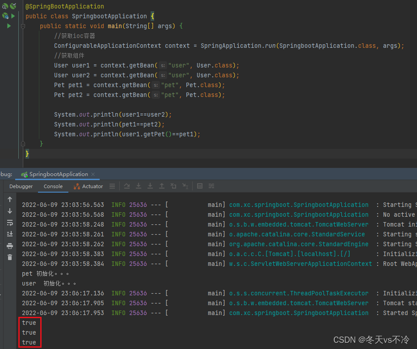
Task: Click 'SpringApplication.run' call
Action: pos(238,46)
